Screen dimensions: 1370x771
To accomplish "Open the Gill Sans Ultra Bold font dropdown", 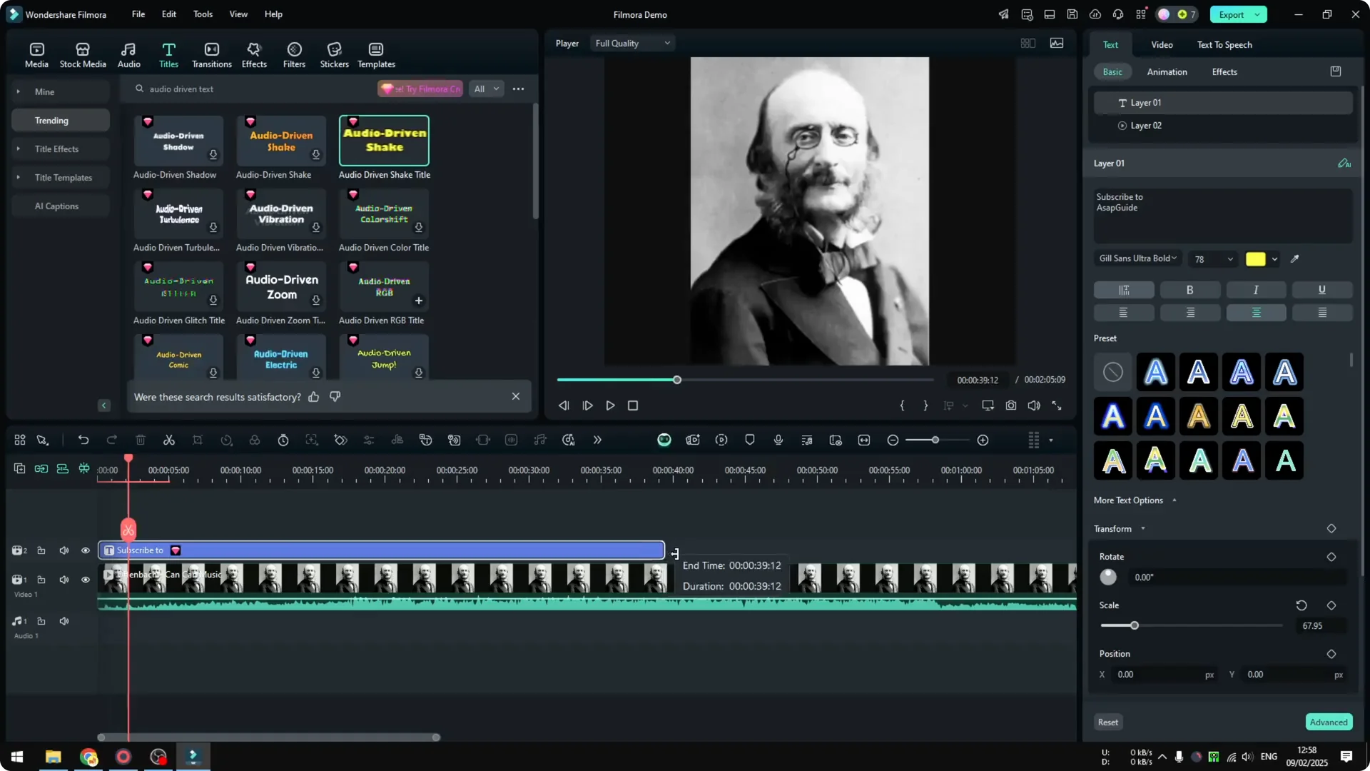I will click(x=1137, y=258).
